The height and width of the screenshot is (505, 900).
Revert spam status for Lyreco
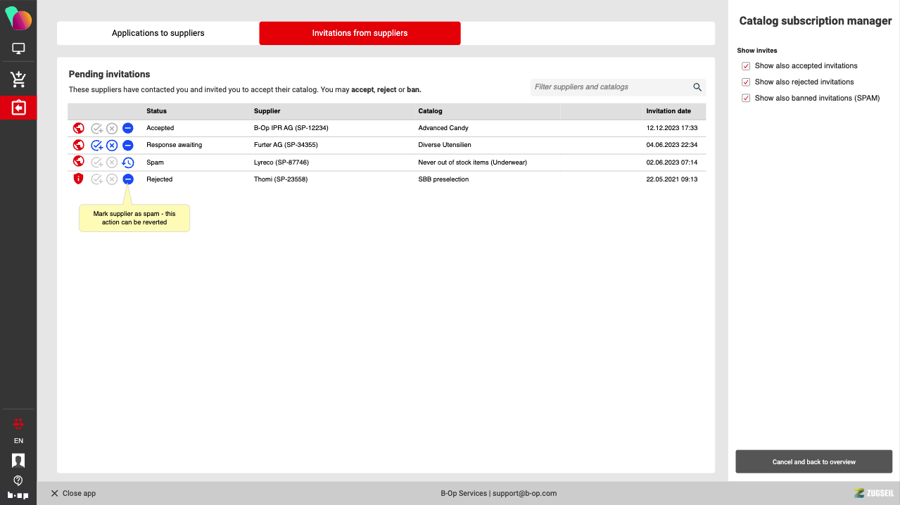[x=128, y=162]
